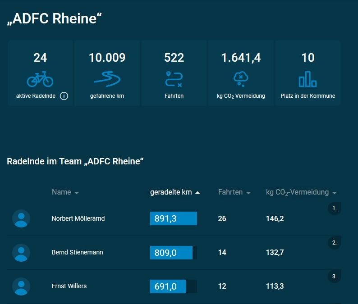Click the 10 Platz in der Kommune value

pyautogui.click(x=308, y=58)
